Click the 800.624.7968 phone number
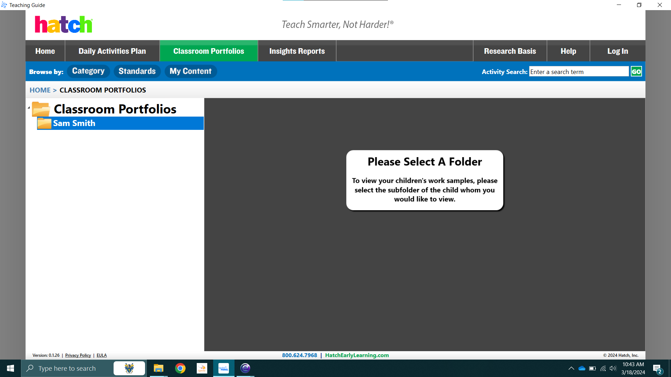This screenshot has width=671, height=377. click(x=300, y=355)
